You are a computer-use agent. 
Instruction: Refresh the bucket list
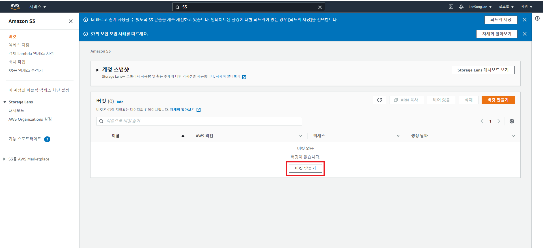(x=380, y=100)
